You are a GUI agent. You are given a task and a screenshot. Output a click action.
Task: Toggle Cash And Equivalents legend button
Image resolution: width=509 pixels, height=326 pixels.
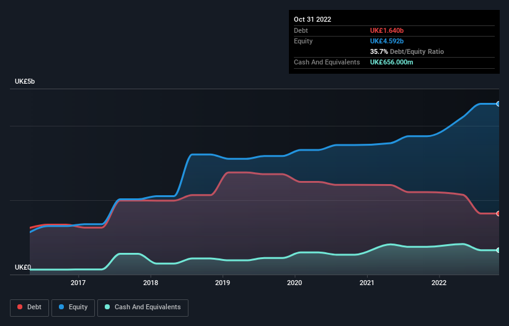click(x=143, y=307)
